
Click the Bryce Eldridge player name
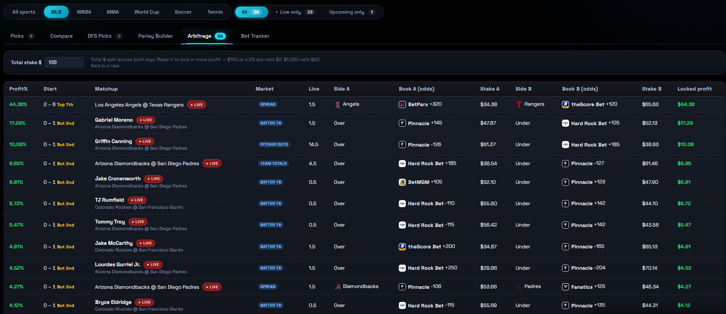(113, 302)
